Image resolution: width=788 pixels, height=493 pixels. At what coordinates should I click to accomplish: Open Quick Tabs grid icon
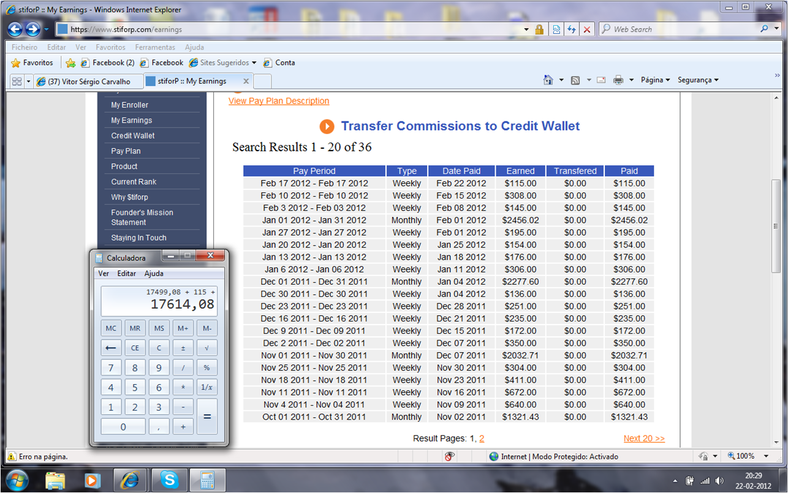(17, 81)
